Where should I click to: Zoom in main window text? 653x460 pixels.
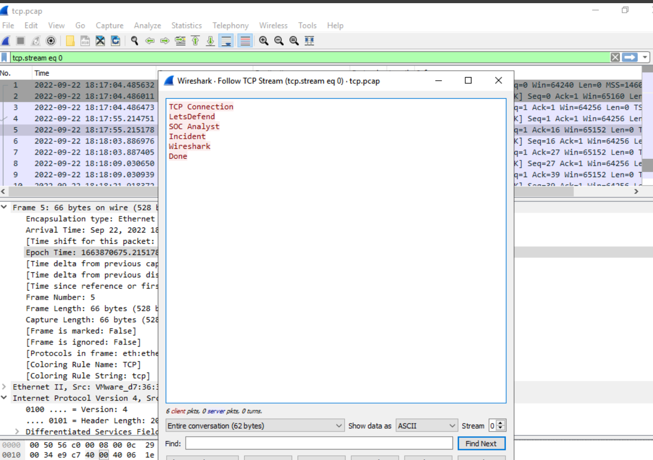click(264, 41)
